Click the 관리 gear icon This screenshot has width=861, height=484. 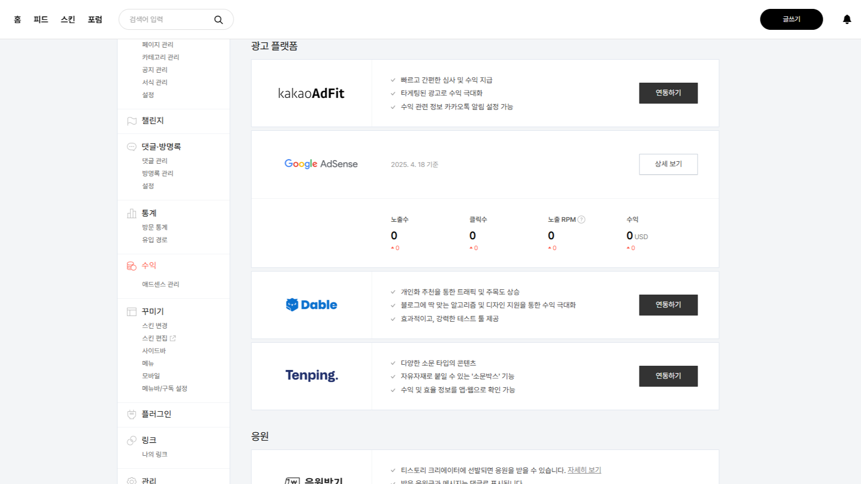click(131, 480)
